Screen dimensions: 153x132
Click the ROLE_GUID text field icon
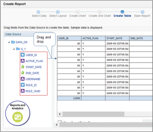[23, 91]
